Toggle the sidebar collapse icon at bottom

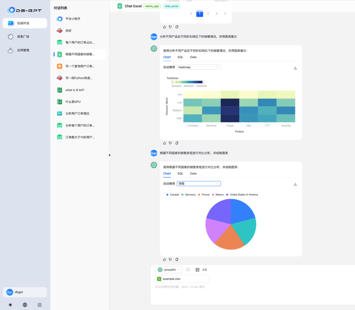pos(39,305)
